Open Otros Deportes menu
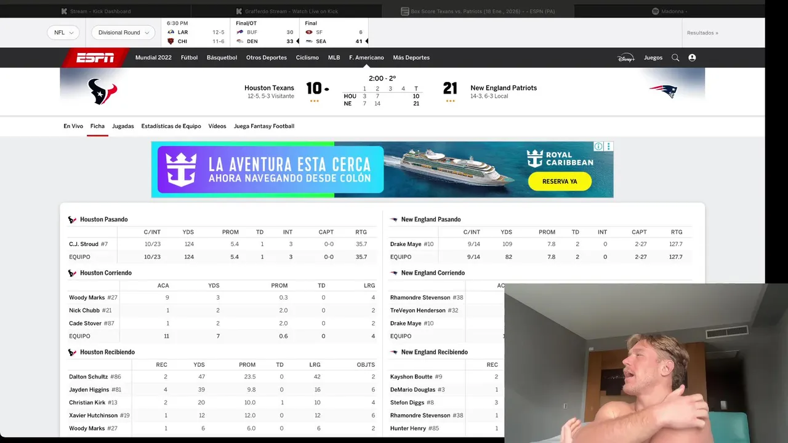788x443 pixels. pyautogui.click(x=267, y=58)
